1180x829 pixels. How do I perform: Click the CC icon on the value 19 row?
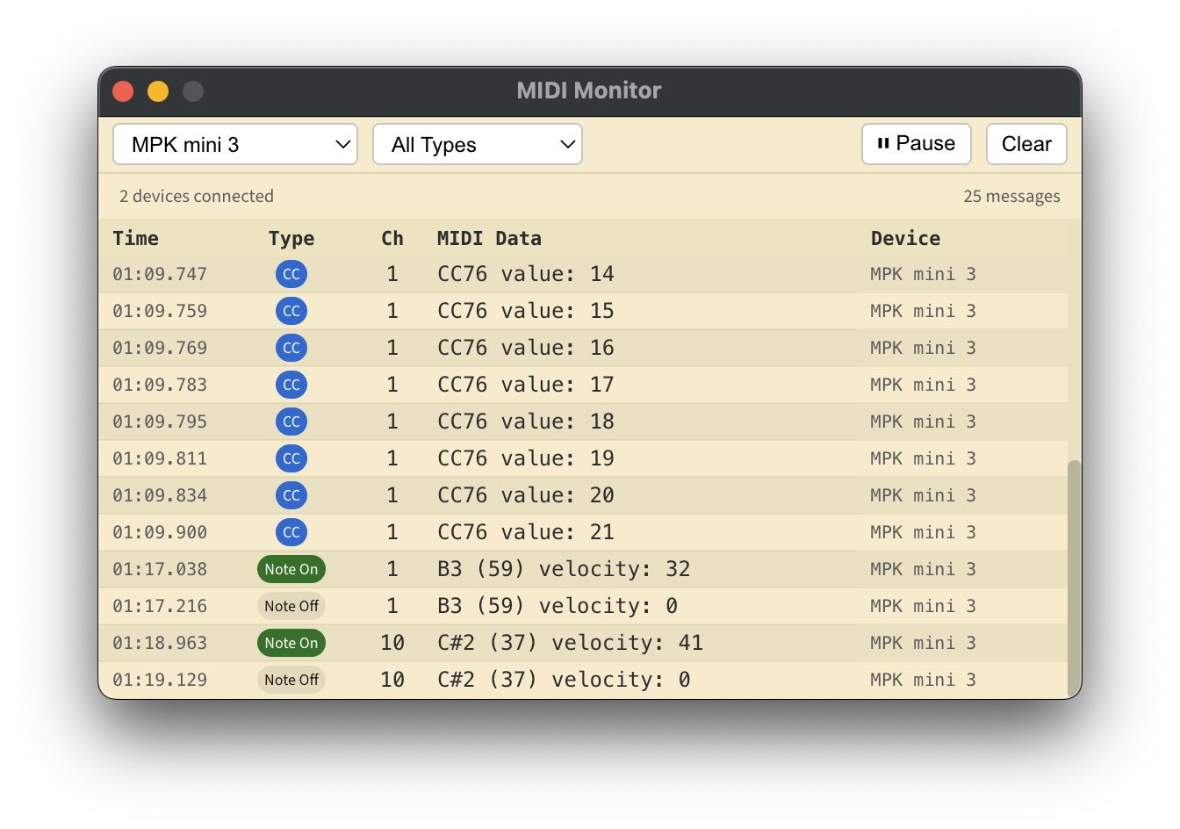291,458
